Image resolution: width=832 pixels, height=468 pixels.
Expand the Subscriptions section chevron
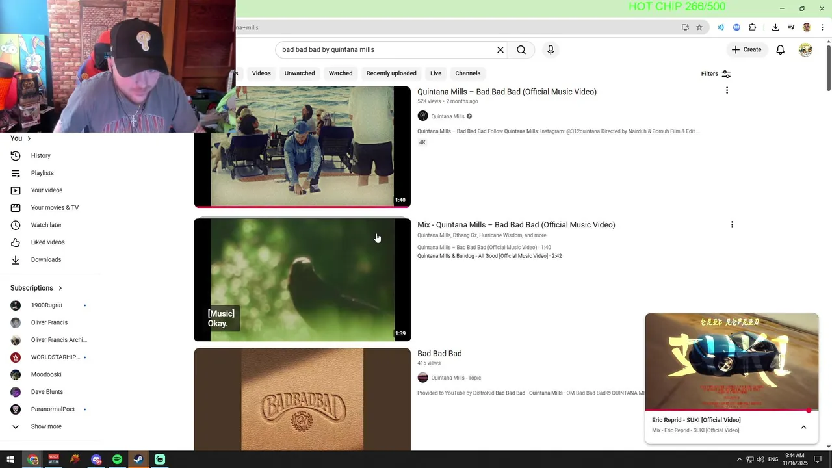tap(60, 288)
